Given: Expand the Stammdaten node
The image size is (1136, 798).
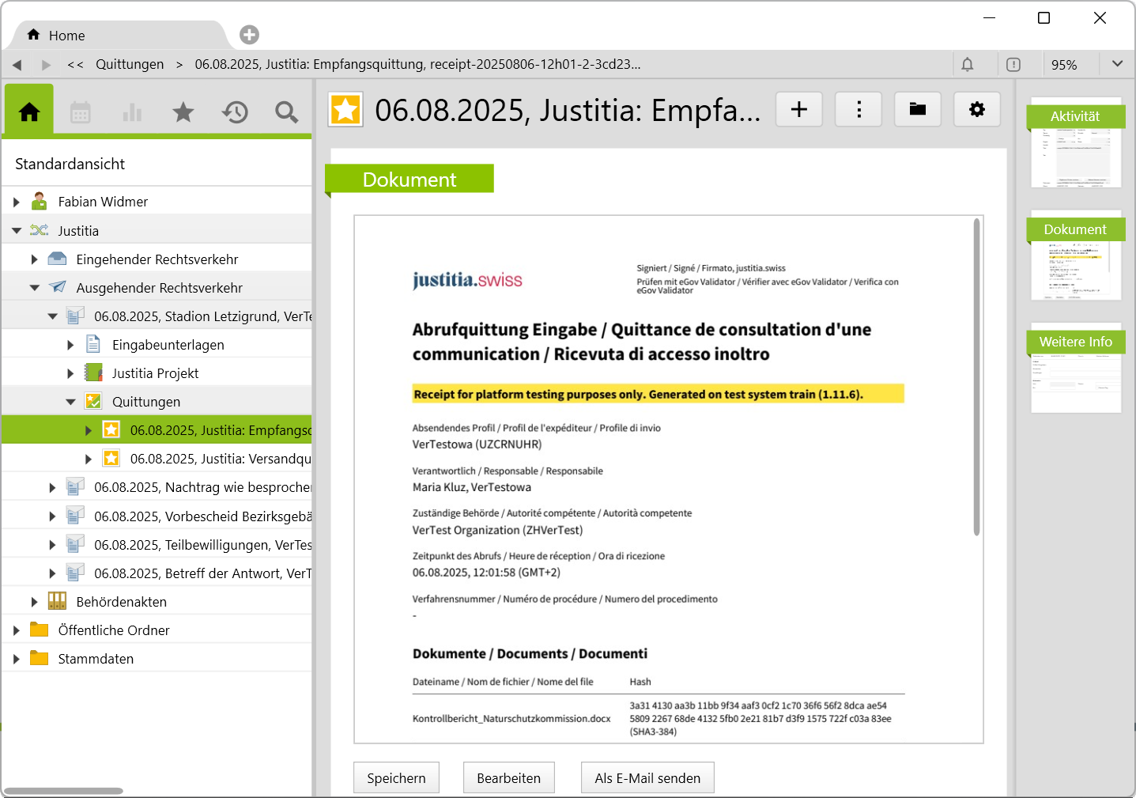Looking at the screenshot, I should pyautogui.click(x=17, y=659).
